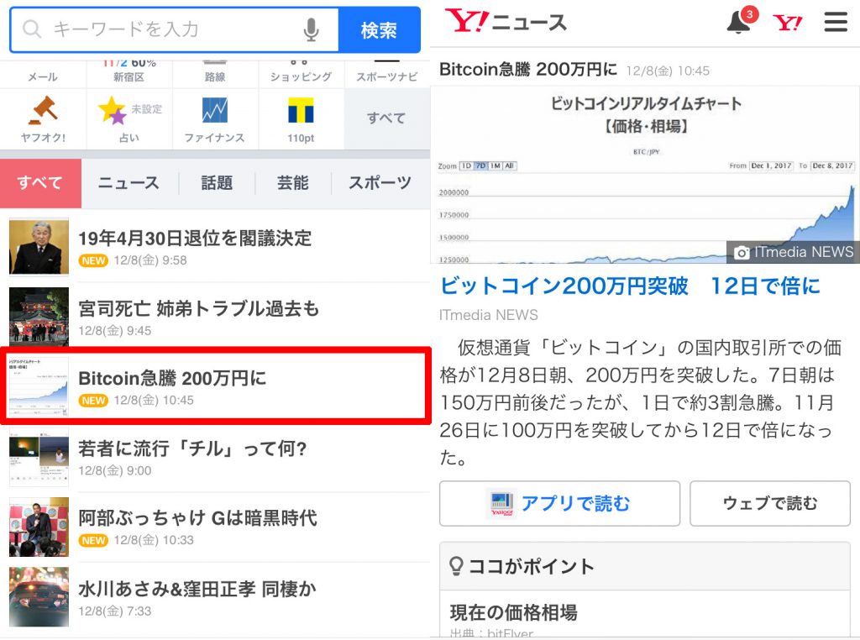Viewport: 860px width, 640px height.
Task: Open headline 水川あさみ&窪田正孝 同棲か
Action: [197, 589]
